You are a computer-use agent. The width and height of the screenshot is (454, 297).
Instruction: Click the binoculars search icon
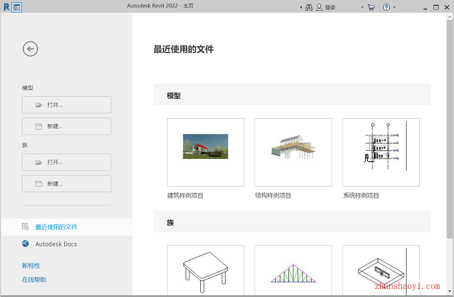pyautogui.click(x=309, y=7)
